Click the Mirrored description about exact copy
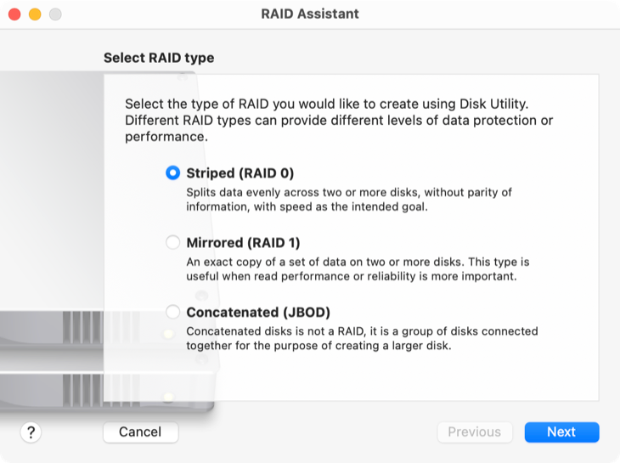The image size is (620, 463). 358,268
